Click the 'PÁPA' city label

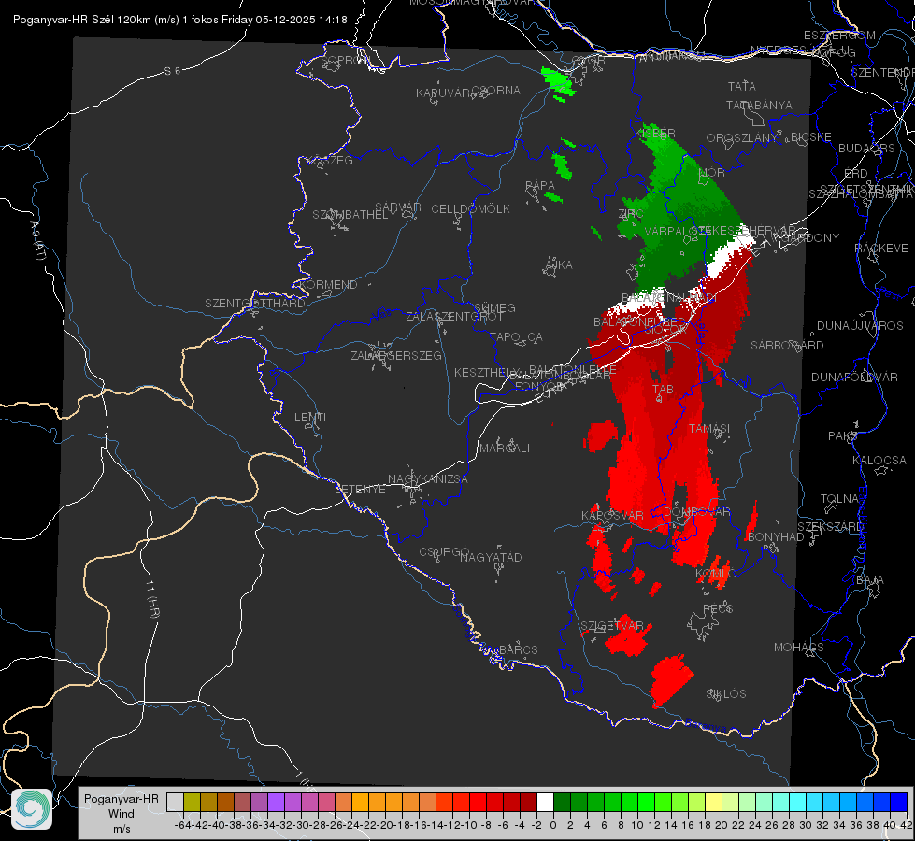click(540, 186)
